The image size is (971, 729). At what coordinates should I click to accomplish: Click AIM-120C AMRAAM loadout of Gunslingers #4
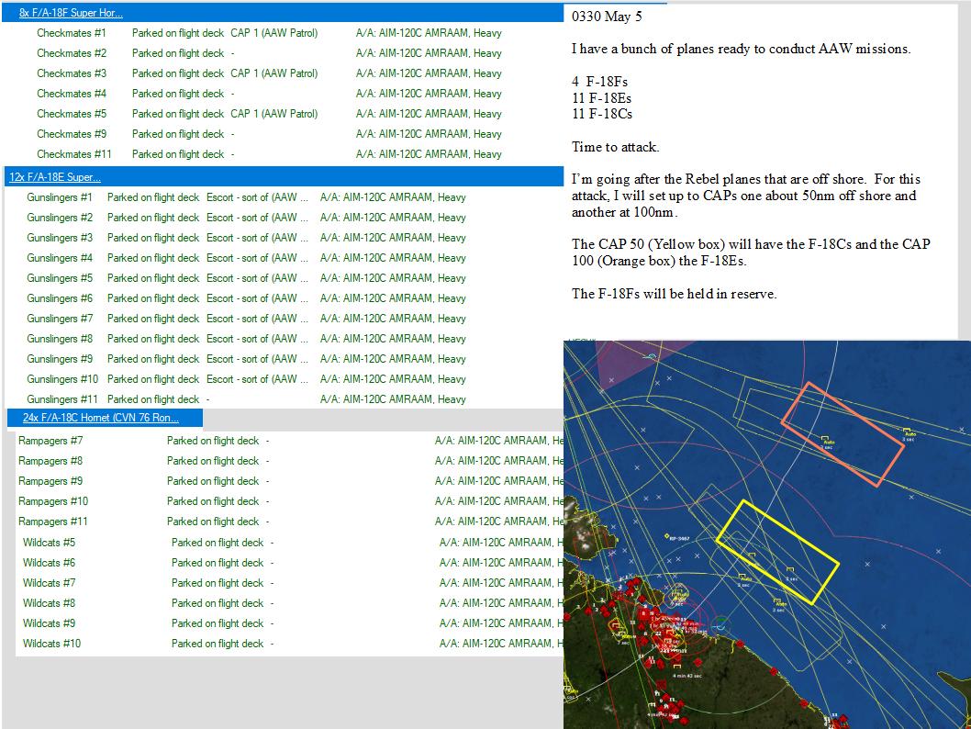393,258
